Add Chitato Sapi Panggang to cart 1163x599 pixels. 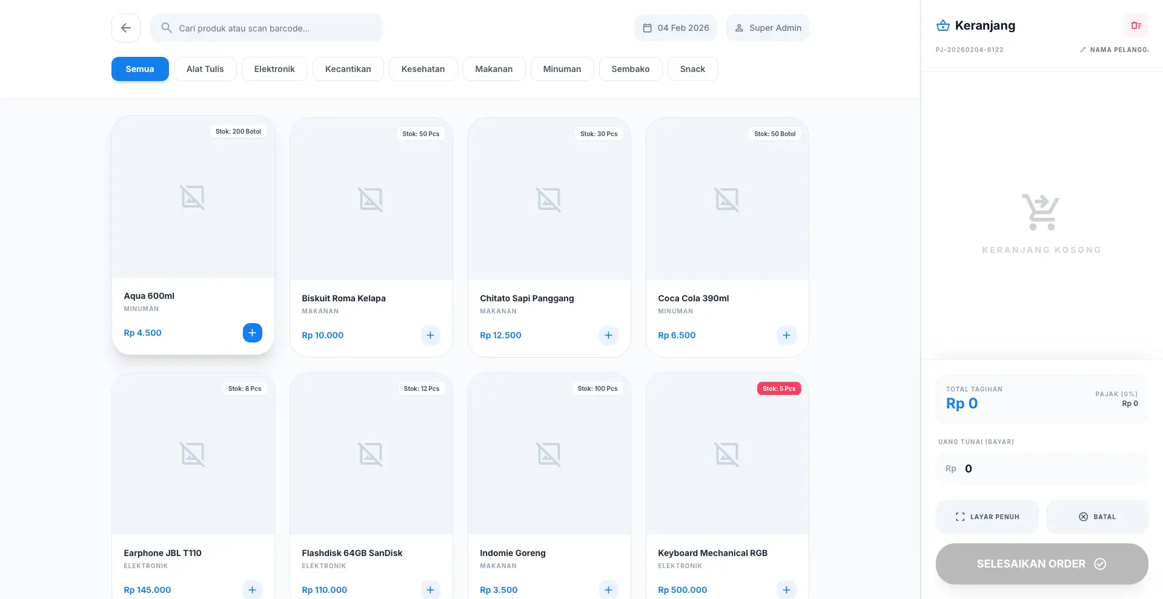tap(608, 335)
